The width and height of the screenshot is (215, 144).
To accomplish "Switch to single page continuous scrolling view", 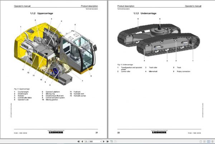I will pos(205,141).
